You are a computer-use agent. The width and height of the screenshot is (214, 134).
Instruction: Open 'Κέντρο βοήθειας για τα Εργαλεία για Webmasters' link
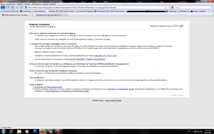coord(67,91)
